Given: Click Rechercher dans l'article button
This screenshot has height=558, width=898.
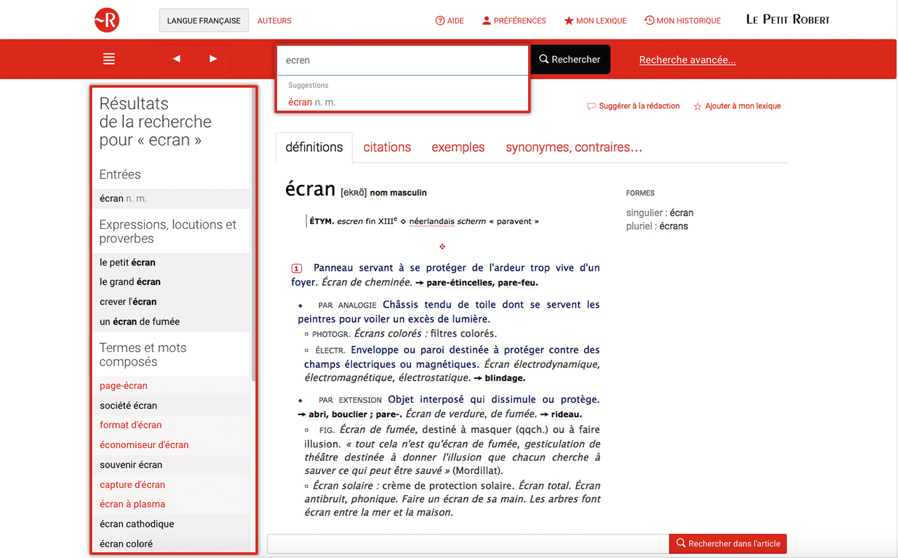Looking at the screenshot, I should point(728,544).
